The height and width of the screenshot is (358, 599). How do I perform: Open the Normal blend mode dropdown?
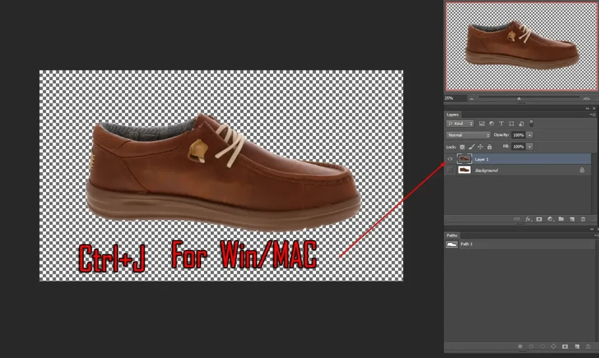pyautogui.click(x=468, y=135)
